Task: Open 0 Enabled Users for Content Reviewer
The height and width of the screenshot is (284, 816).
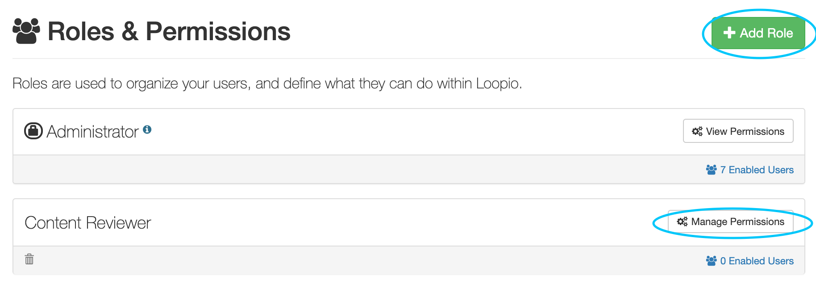Action: coord(756,260)
